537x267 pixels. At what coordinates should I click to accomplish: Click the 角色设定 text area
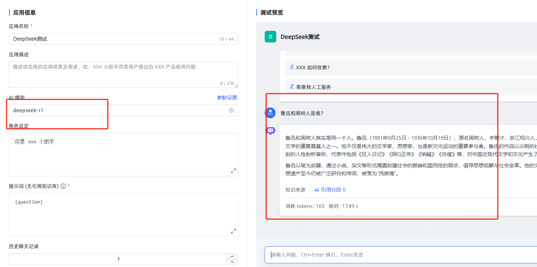[x=123, y=155]
